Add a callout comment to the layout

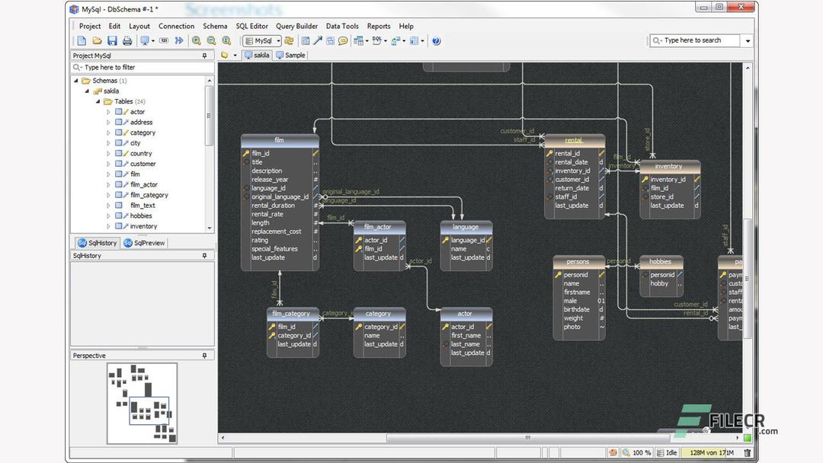(x=343, y=41)
